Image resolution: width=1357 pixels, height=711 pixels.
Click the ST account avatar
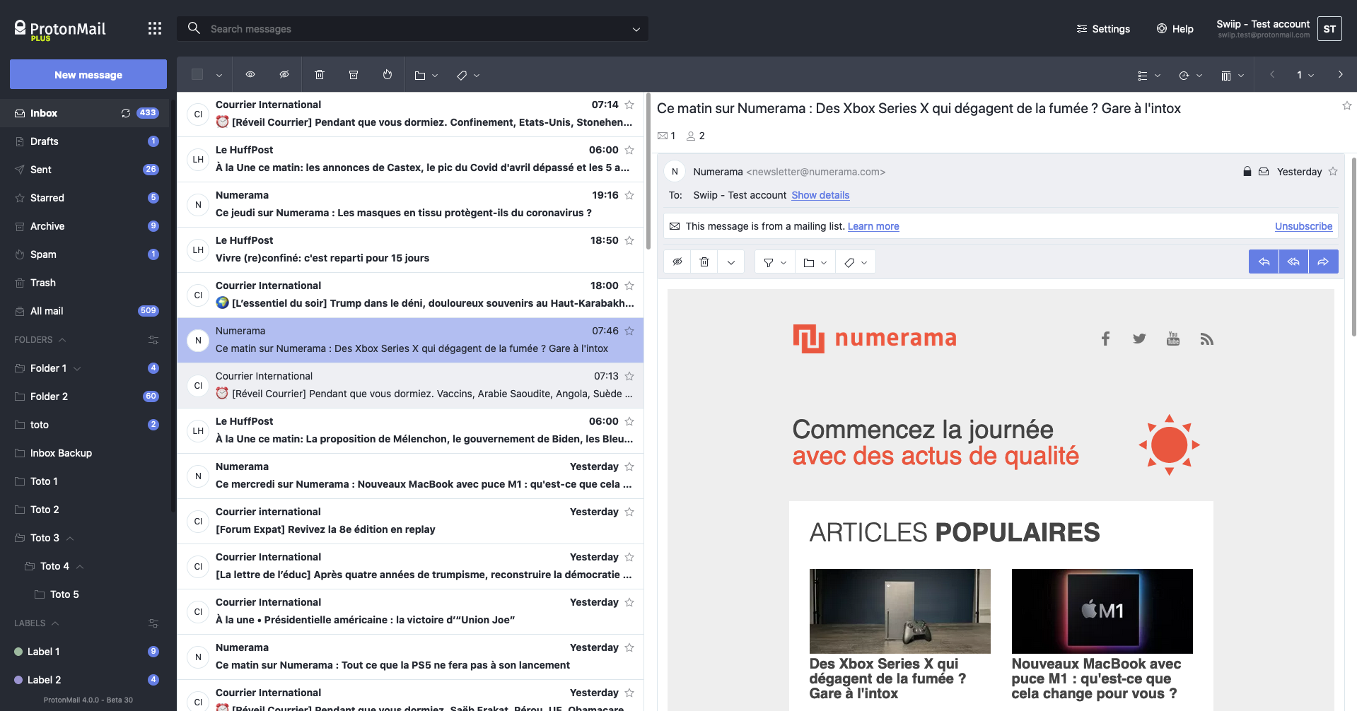pos(1329,29)
